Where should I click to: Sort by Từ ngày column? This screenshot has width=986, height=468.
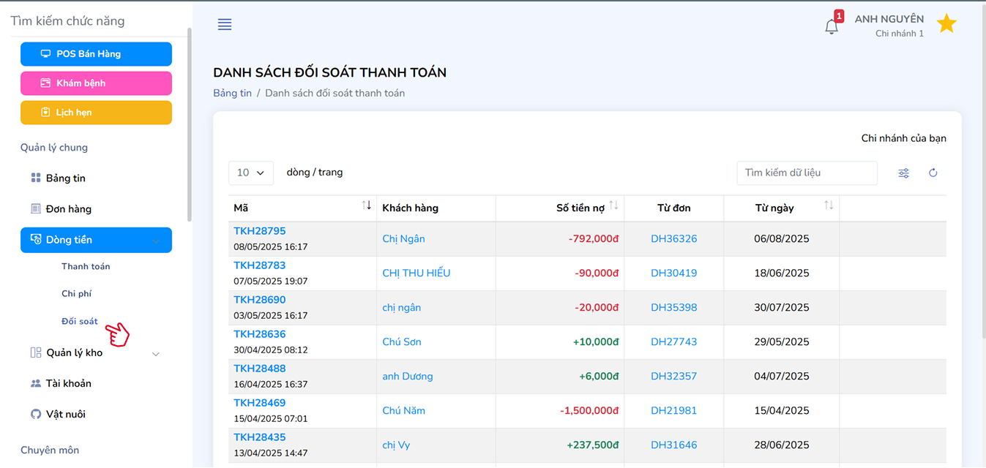[x=829, y=206]
